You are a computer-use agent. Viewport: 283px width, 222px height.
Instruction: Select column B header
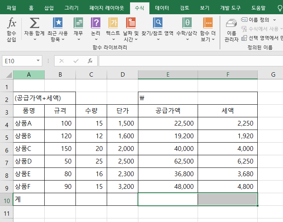coord(60,75)
